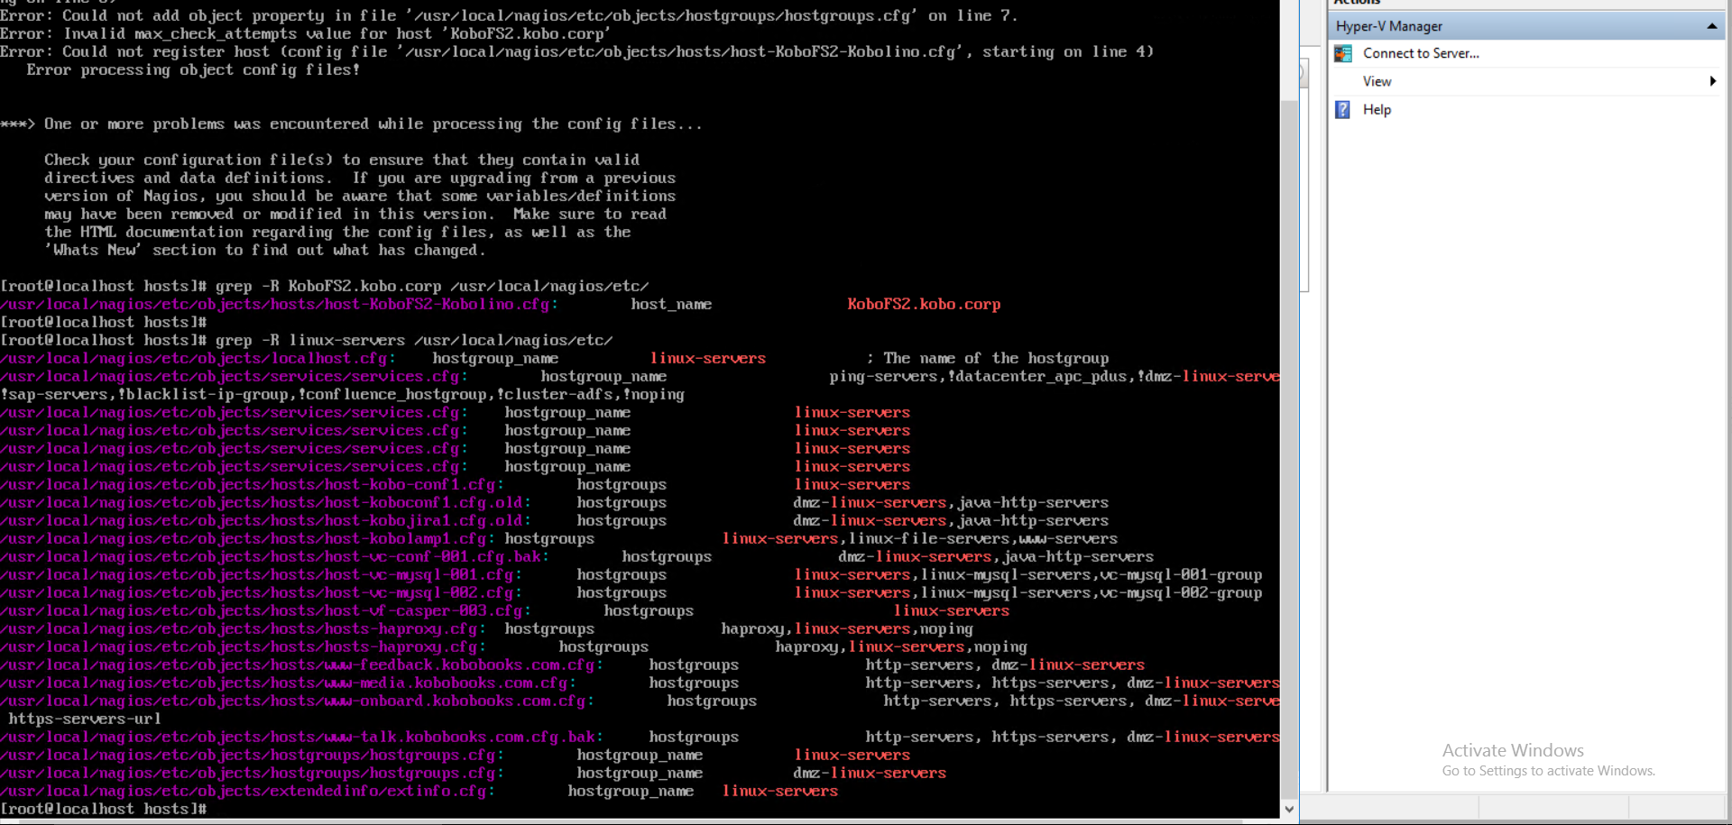The height and width of the screenshot is (825, 1732).
Task: Click the 'grep -R linux-servers' command line
Action: [307, 340]
